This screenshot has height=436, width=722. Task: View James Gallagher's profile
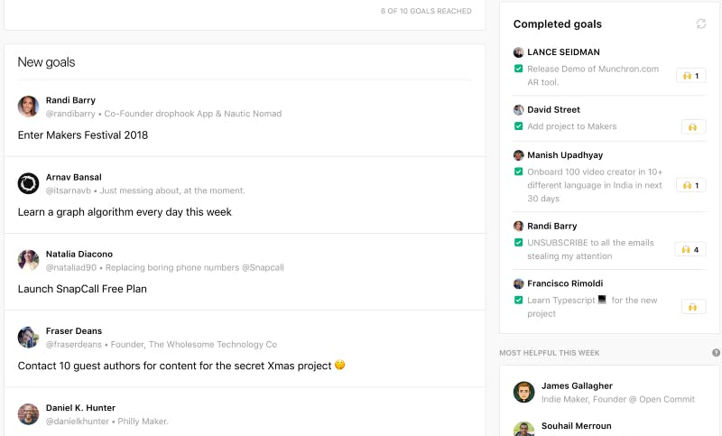(x=577, y=385)
